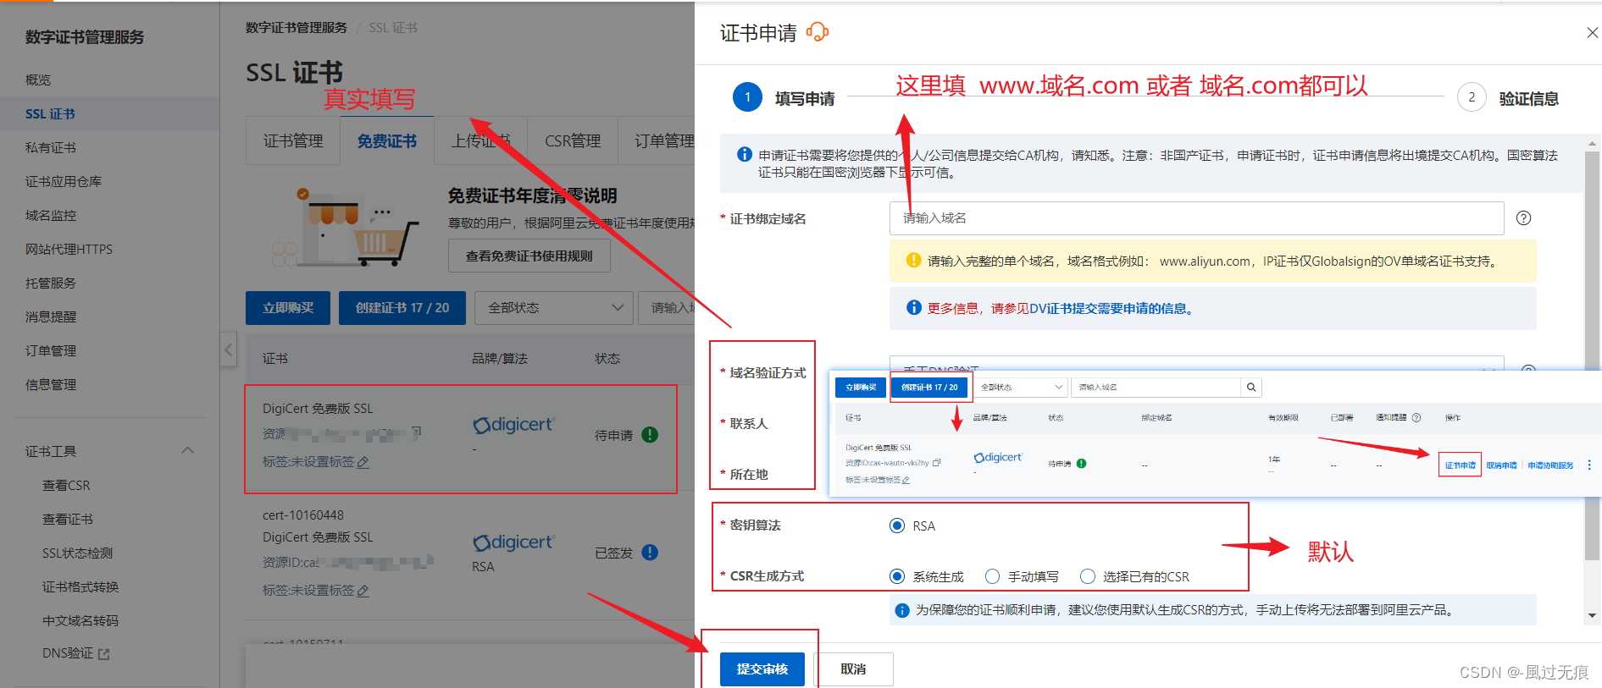The image size is (1602, 688).
Task: Select 选择已有的CSR option
Action: pos(1088,576)
